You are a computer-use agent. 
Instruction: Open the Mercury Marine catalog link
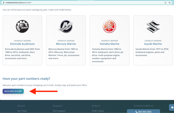click(x=66, y=44)
